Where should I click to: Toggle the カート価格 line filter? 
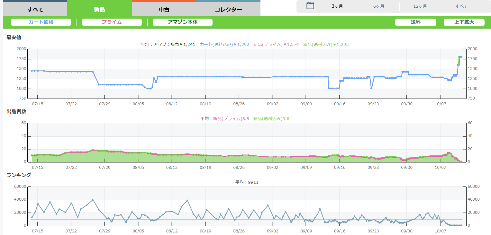41,22
